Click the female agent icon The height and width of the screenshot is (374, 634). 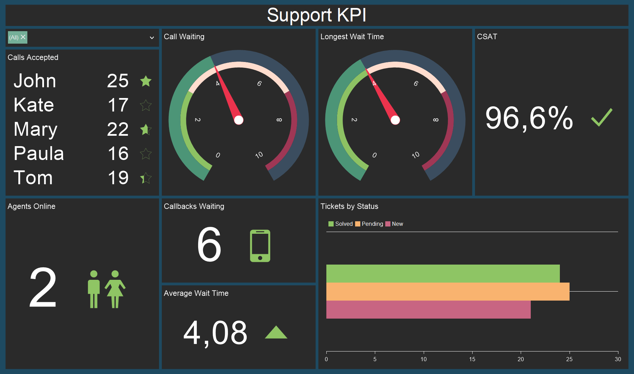(x=115, y=289)
